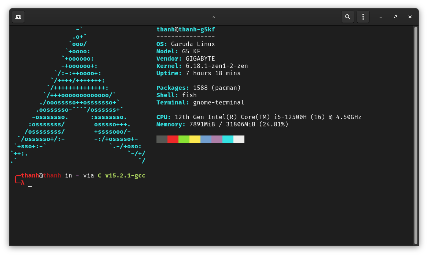Open a new terminal tab
The width and height of the screenshot is (428, 256).
(18, 17)
